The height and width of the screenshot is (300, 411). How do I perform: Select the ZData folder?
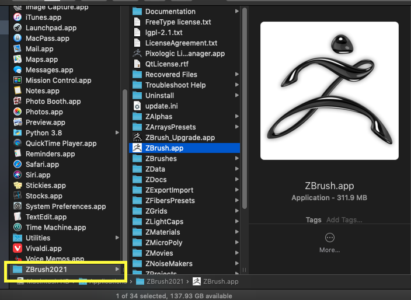point(184,169)
